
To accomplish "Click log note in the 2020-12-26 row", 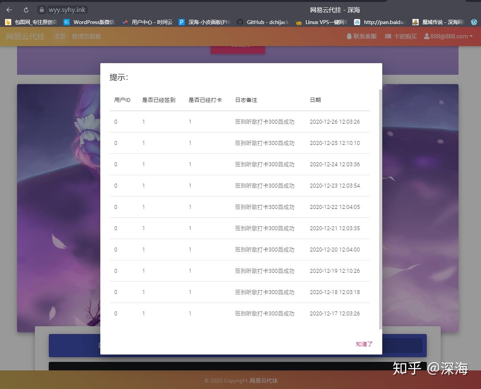I will point(265,122).
